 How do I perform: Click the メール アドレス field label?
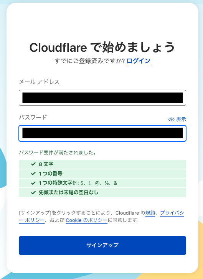click(39, 82)
